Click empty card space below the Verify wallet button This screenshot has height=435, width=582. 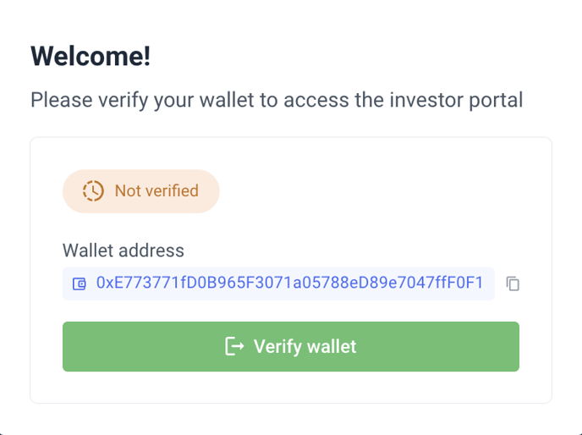pyautogui.click(x=291, y=387)
